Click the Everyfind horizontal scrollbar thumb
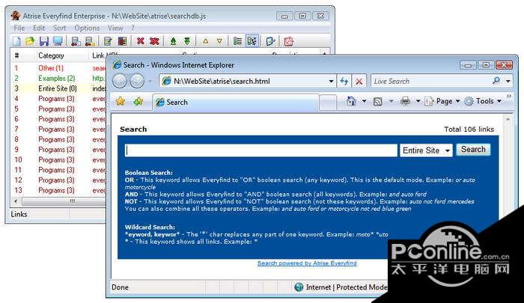The width and height of the screenshot is (524, 303). point(64,201)
